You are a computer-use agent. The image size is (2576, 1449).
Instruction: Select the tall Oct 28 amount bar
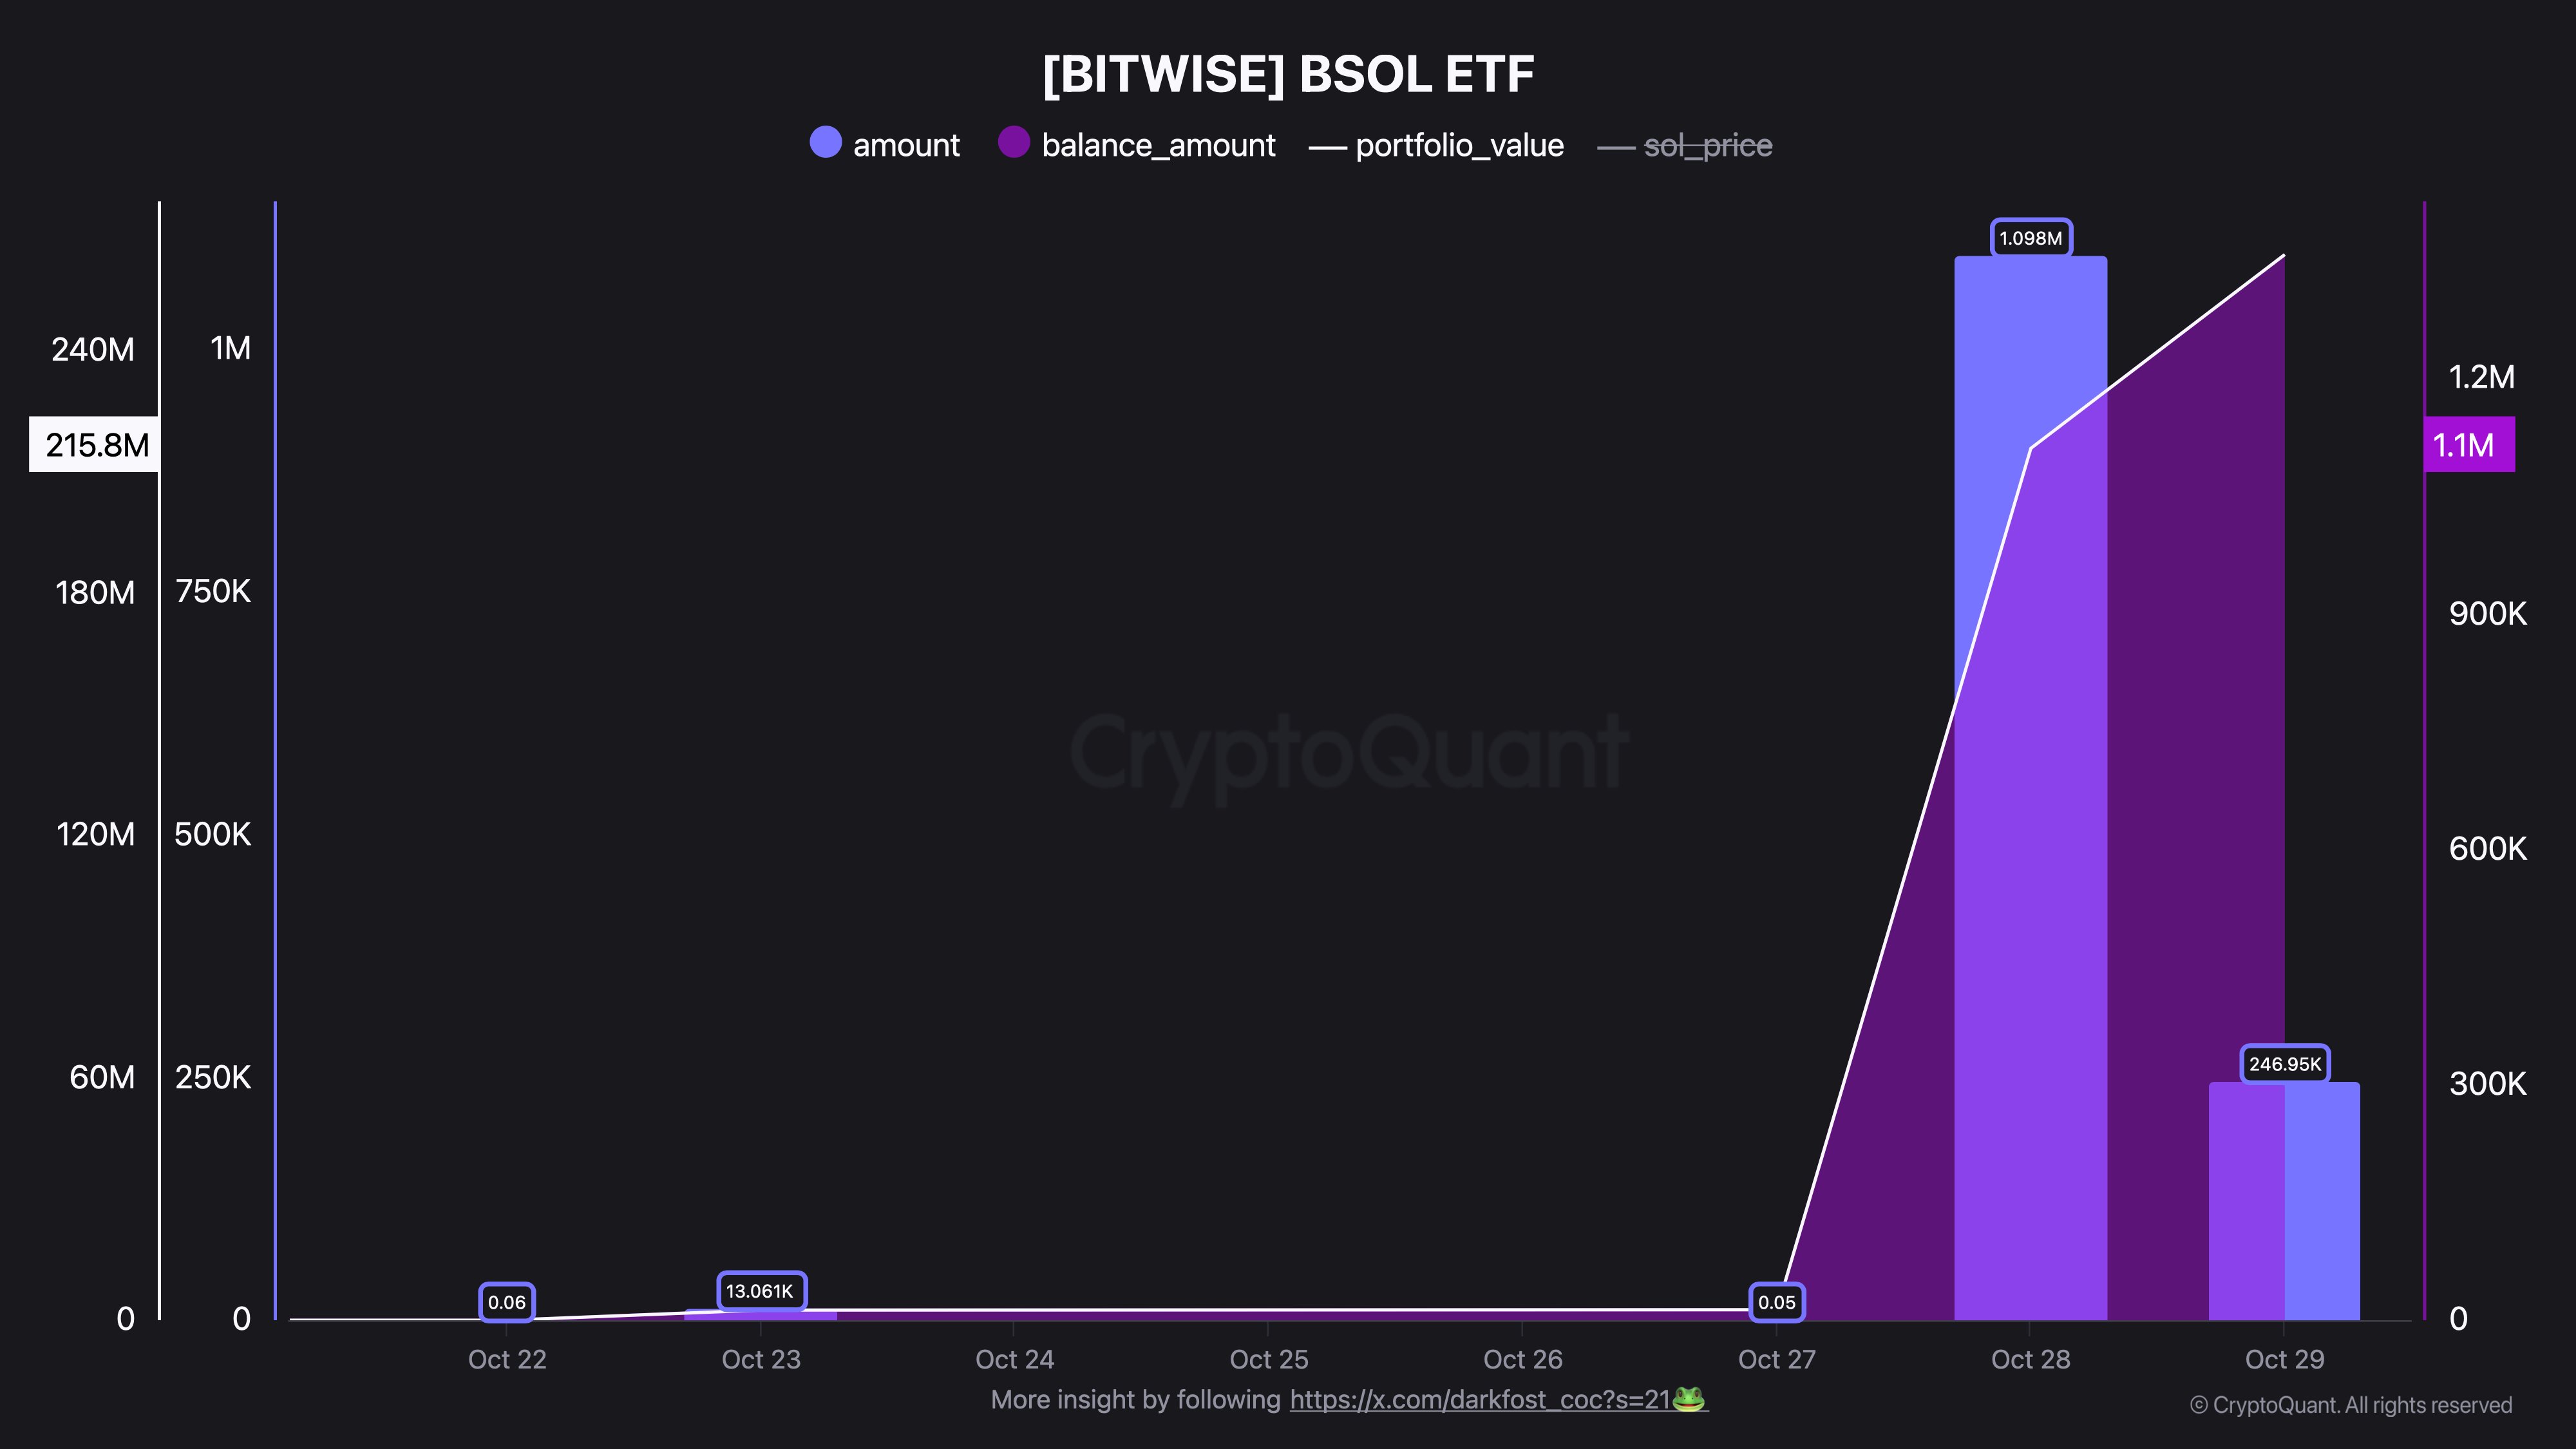point(2030,500)
